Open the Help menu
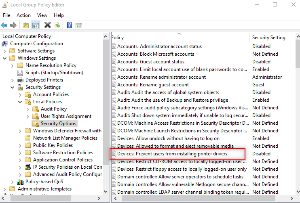The height and width of the screenshot is (203, 300). click(x=59, y=15)
